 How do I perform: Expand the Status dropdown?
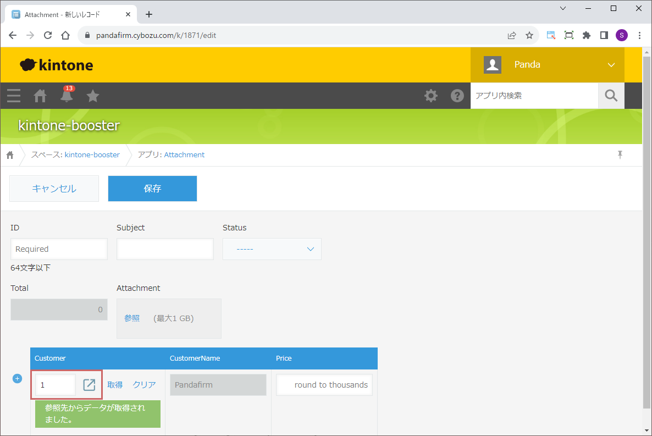point(272,249)
